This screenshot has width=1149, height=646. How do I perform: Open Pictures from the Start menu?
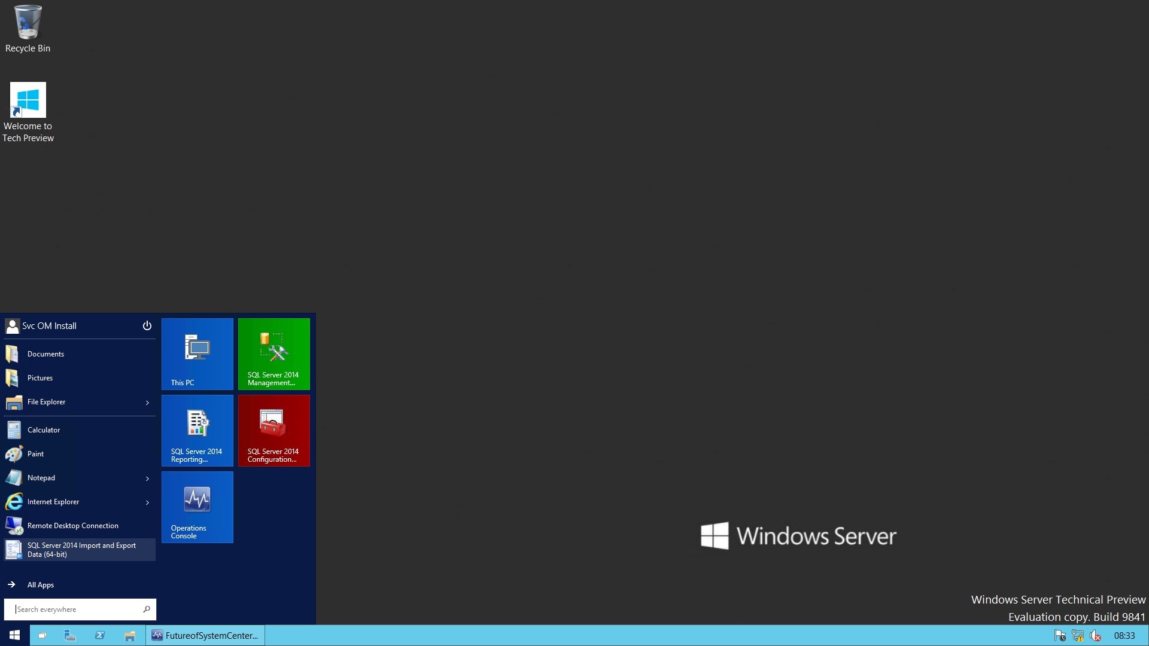coord(80,378)
